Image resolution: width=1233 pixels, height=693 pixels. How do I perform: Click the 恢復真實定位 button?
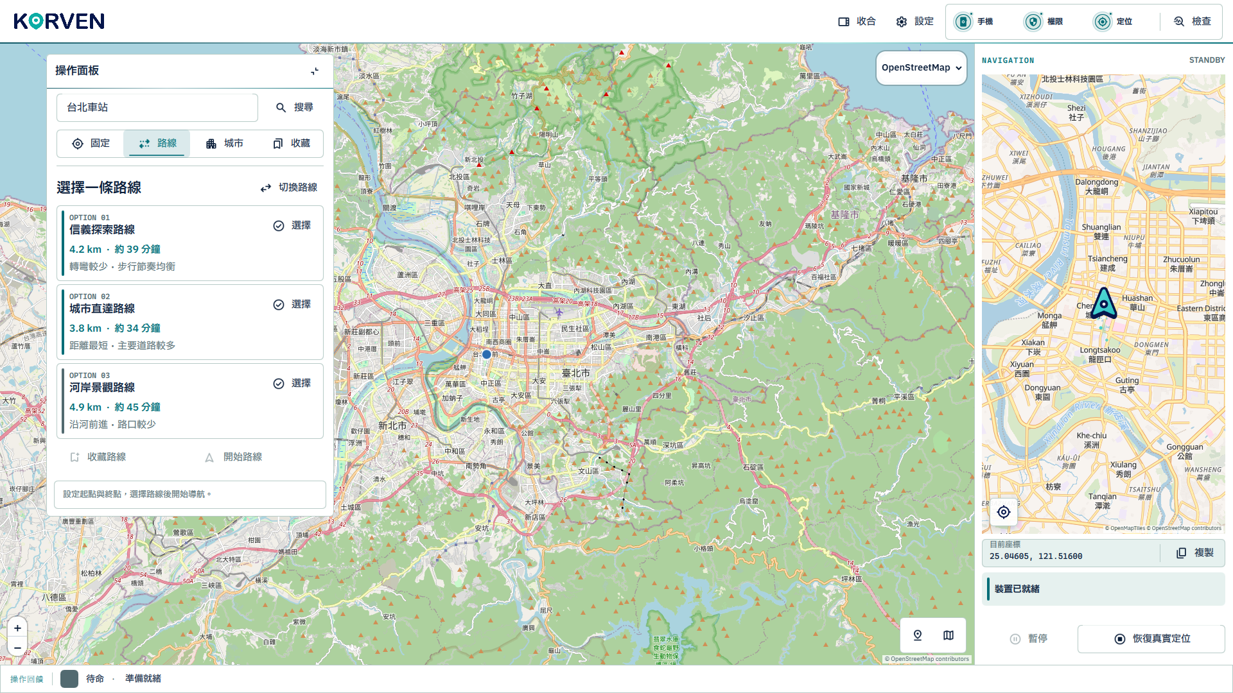[x=1151, y=639]
